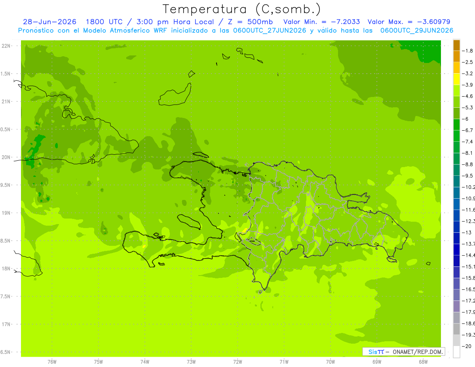The image size is (475, 367).
Task: Click the colorbar label "-7.4"
Action: pyautogui.click(x=468, y=142)
